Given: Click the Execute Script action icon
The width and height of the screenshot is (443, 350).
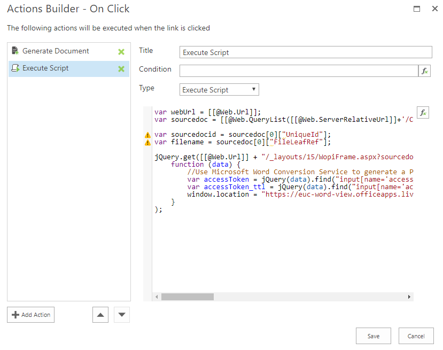Looking at the screenshot, I should [x=15, y=68].
